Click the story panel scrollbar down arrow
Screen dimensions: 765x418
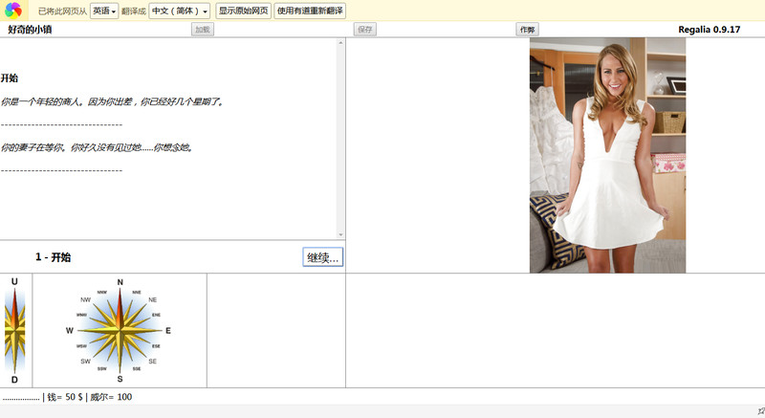pyautogui.click(x=340, y=234)
